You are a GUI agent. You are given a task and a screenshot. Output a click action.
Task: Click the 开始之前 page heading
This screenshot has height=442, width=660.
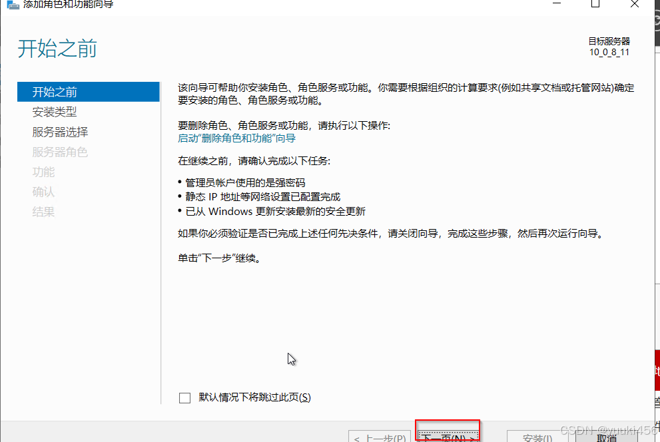point(57,49)
